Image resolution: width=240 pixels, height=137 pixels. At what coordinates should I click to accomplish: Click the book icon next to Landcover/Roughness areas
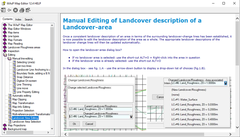[x=5, y=47]
